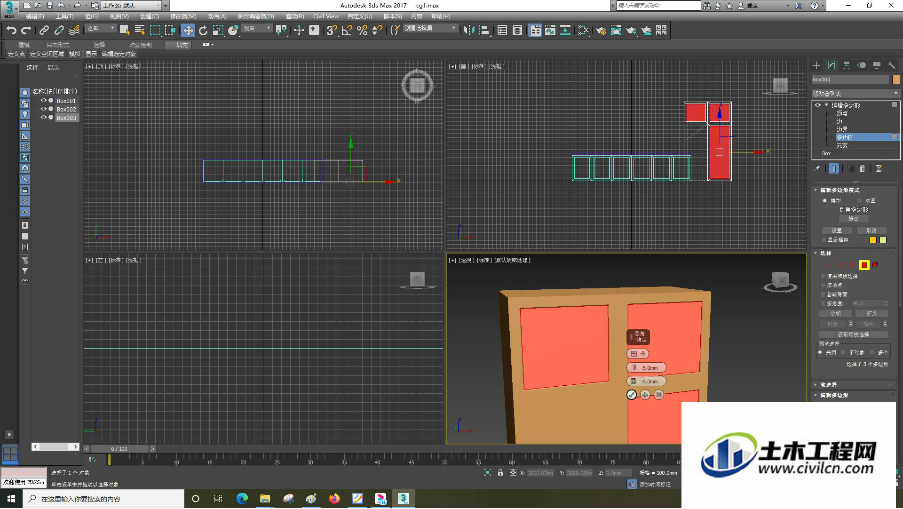Activate the Select and Rotate tool
This screenshot has height=509, width=903.
point(203,31)
